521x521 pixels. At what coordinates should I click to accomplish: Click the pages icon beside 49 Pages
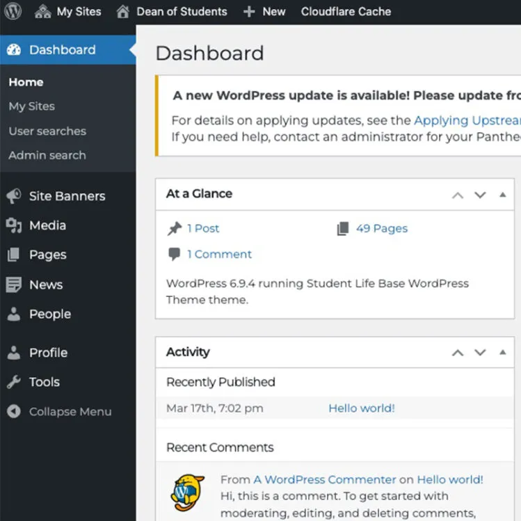coord(343,229)
